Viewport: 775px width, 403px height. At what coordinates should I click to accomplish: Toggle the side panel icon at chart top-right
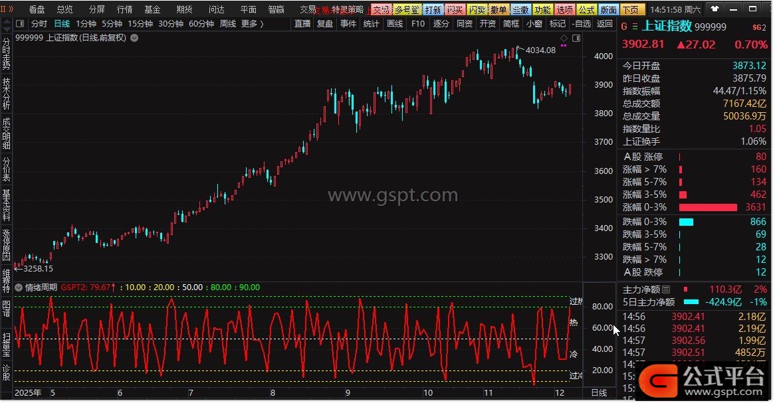576,38
